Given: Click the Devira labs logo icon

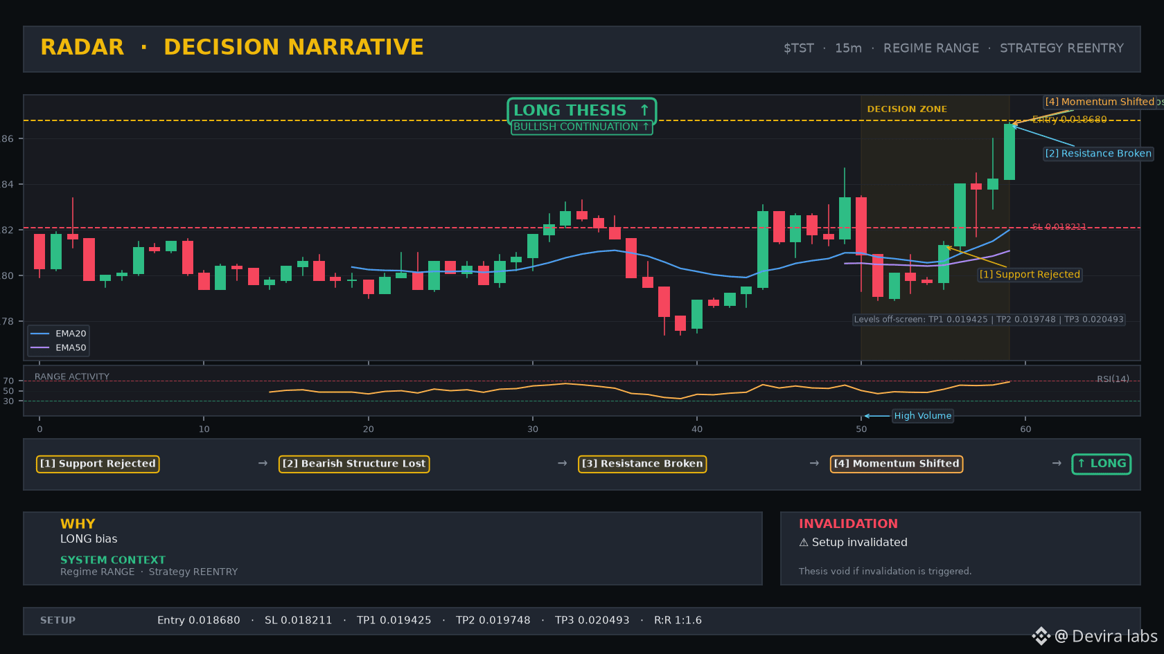Looking at the screenshot, I should point(1041,636).
